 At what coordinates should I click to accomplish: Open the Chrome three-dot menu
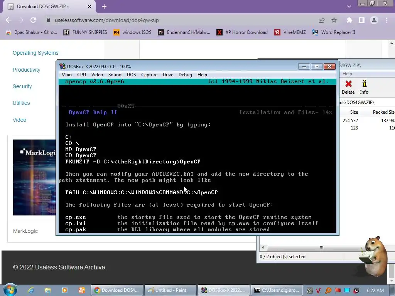point(387,20)
